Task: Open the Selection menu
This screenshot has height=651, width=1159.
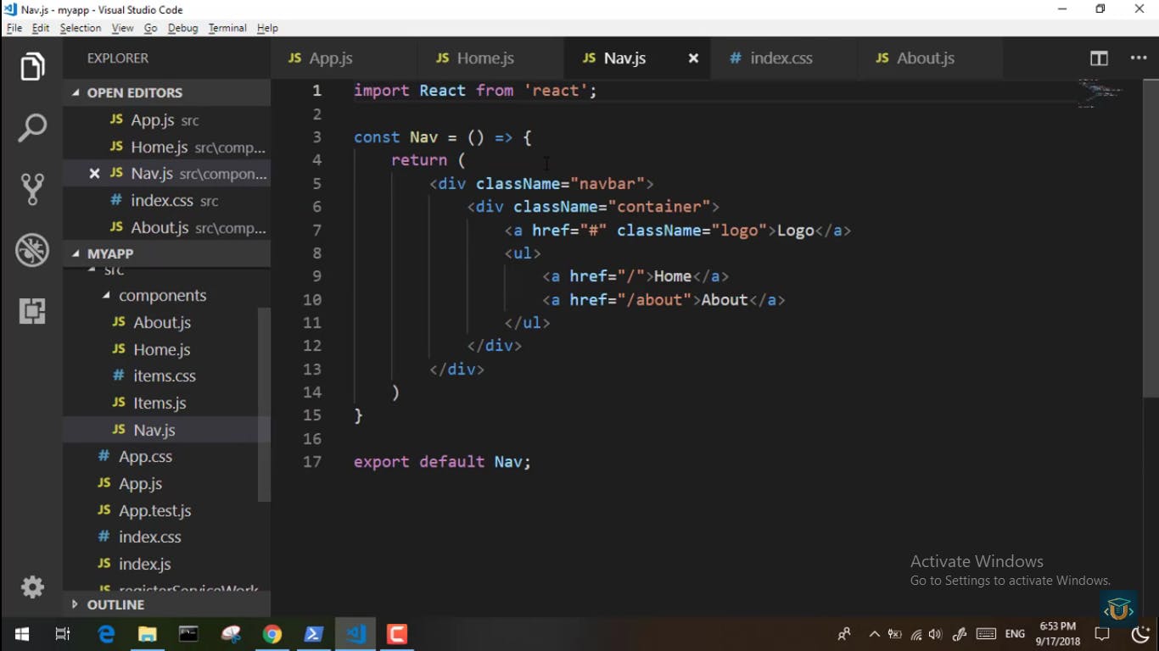Action: tap(81, 28)
